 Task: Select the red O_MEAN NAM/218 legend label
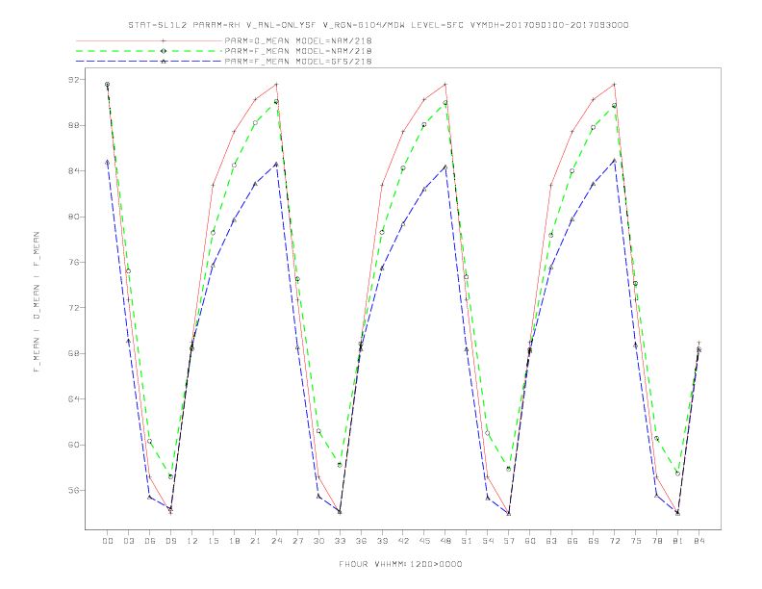pyautogui.click(x=298, y=40)
